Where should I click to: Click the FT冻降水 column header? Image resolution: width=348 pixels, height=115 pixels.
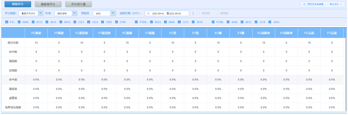[x=286, y=33]
